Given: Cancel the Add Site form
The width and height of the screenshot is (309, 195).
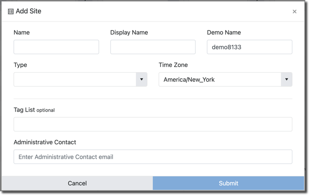Looking at the screenshot, I should pyautogui.click(x=77, y=183).
